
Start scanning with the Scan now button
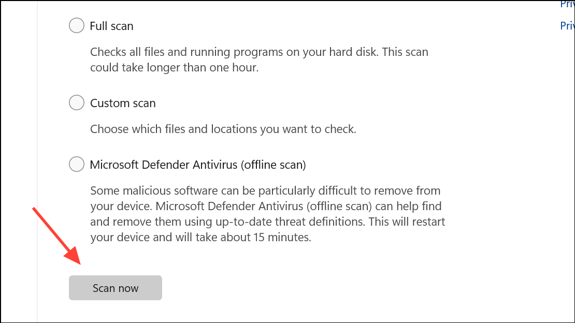pyautogui.click(x=116, y=288)
